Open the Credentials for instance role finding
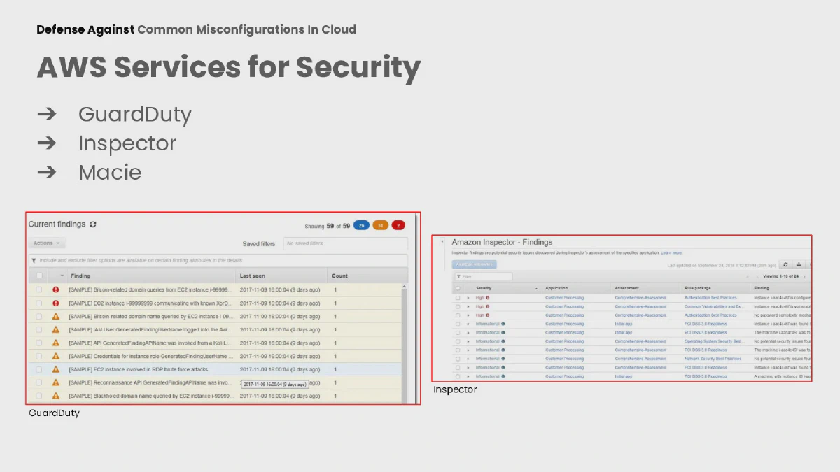This screenshot has height=472, width=840. pos(150,356)
